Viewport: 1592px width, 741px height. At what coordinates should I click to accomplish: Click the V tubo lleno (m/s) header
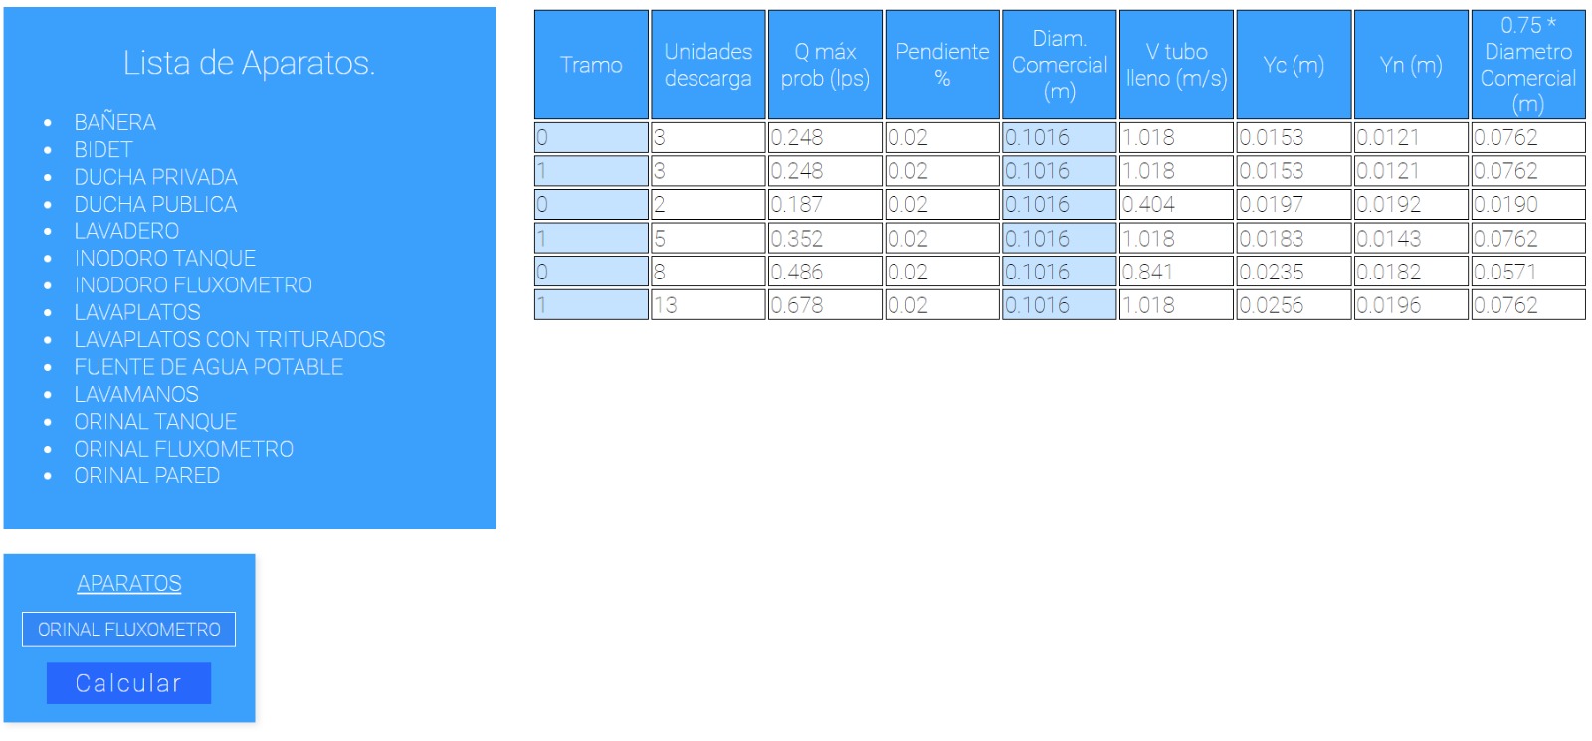[x=1176, y=65]
